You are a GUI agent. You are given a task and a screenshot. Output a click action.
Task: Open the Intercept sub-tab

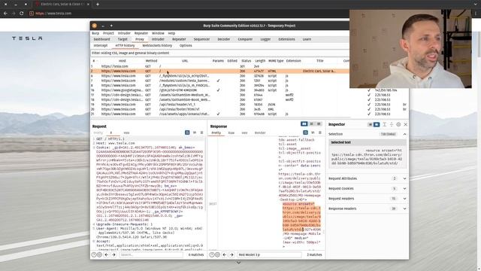(x=101, y=45)
